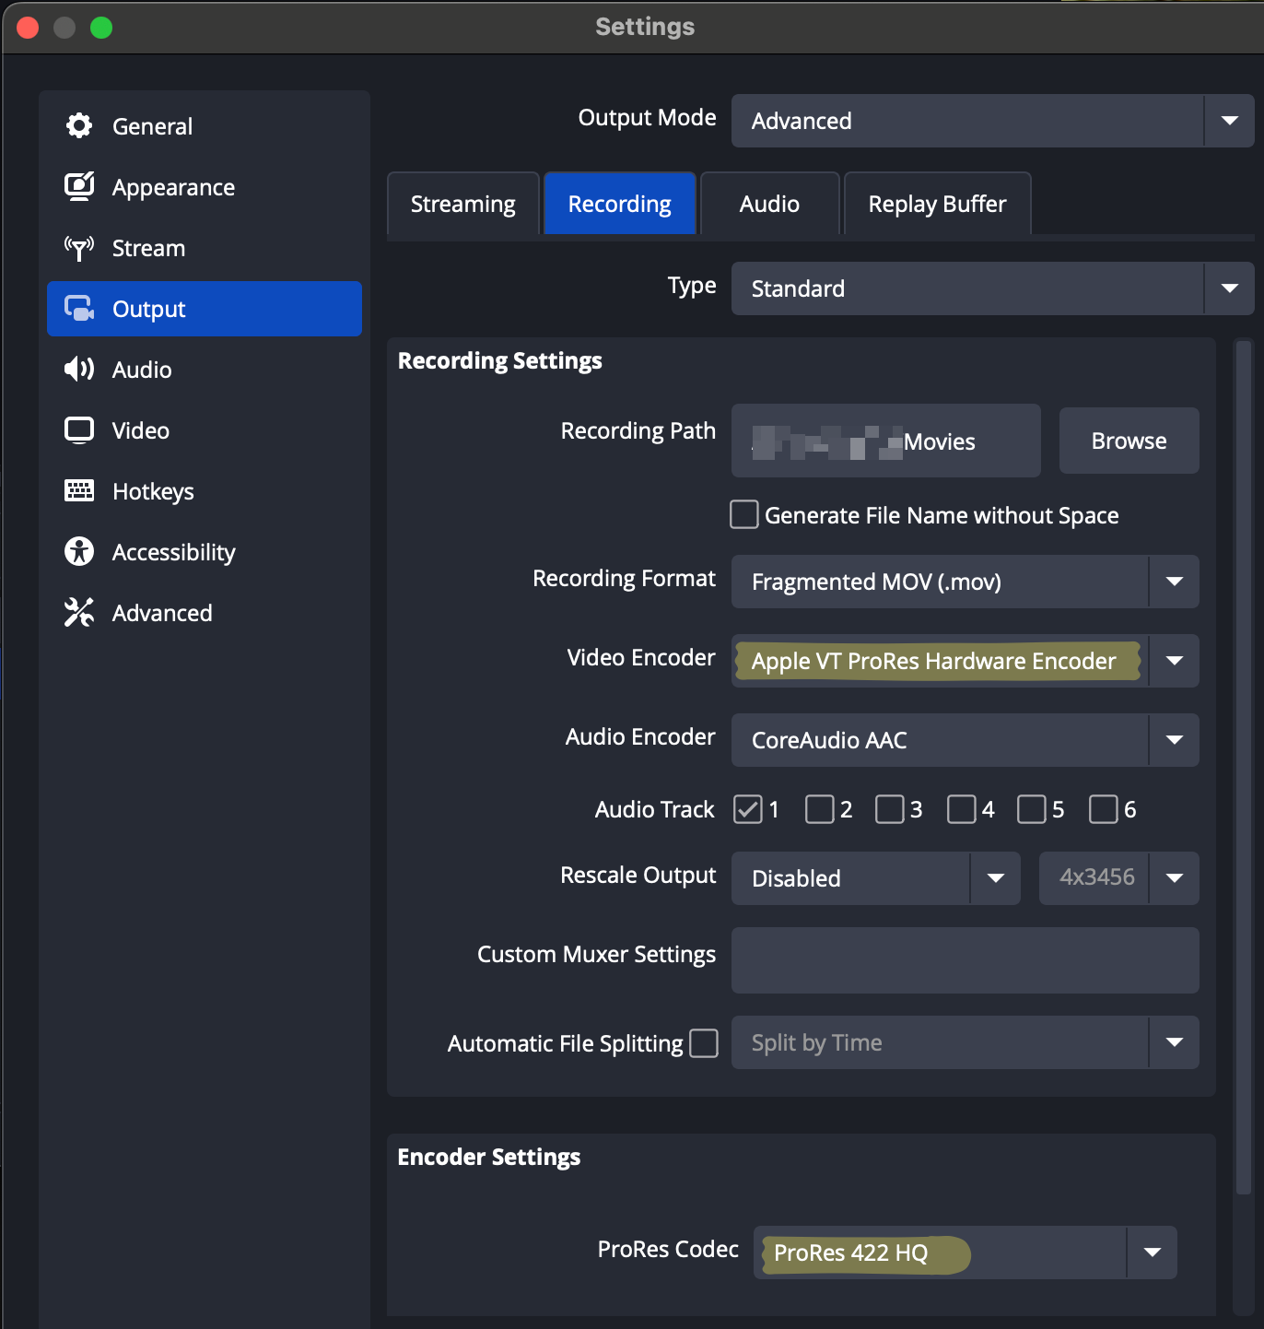
Task: Enable Generate File Name without Space
Action: [x=744, y=514]
